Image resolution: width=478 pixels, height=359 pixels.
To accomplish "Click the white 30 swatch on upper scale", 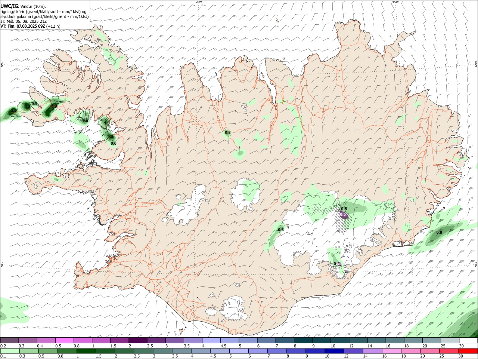I will pyautogui.click(x=468, y=341).
